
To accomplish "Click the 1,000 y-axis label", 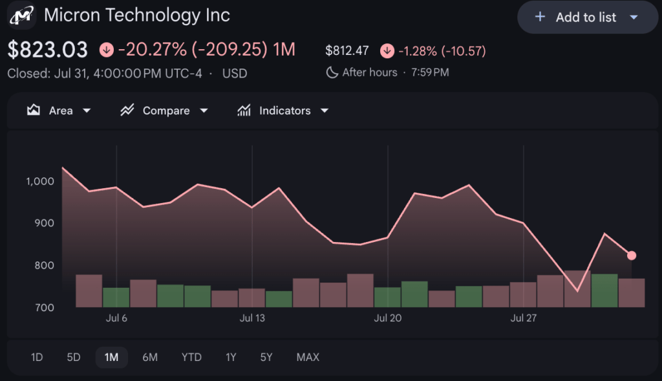I will pyautogui.click(x=40, y=182).
